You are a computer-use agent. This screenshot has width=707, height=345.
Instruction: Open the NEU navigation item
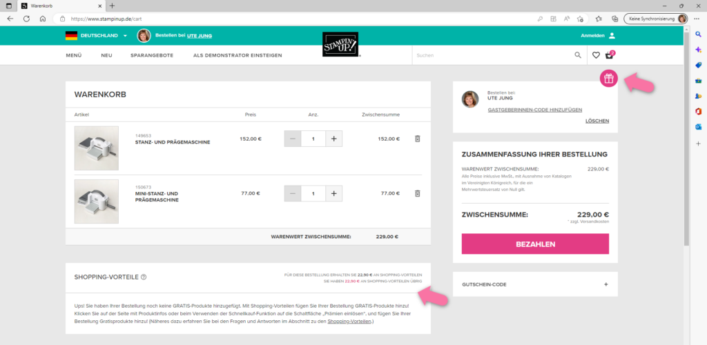pos(106,55)
